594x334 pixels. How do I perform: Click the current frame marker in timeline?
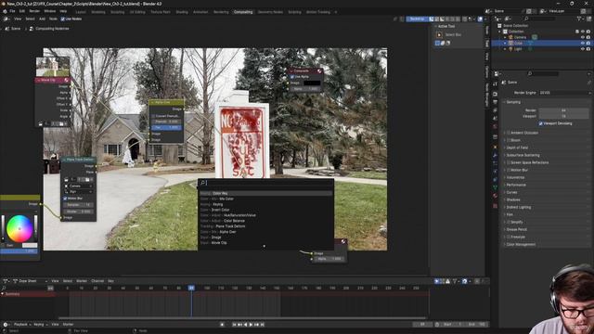point(191,289)
